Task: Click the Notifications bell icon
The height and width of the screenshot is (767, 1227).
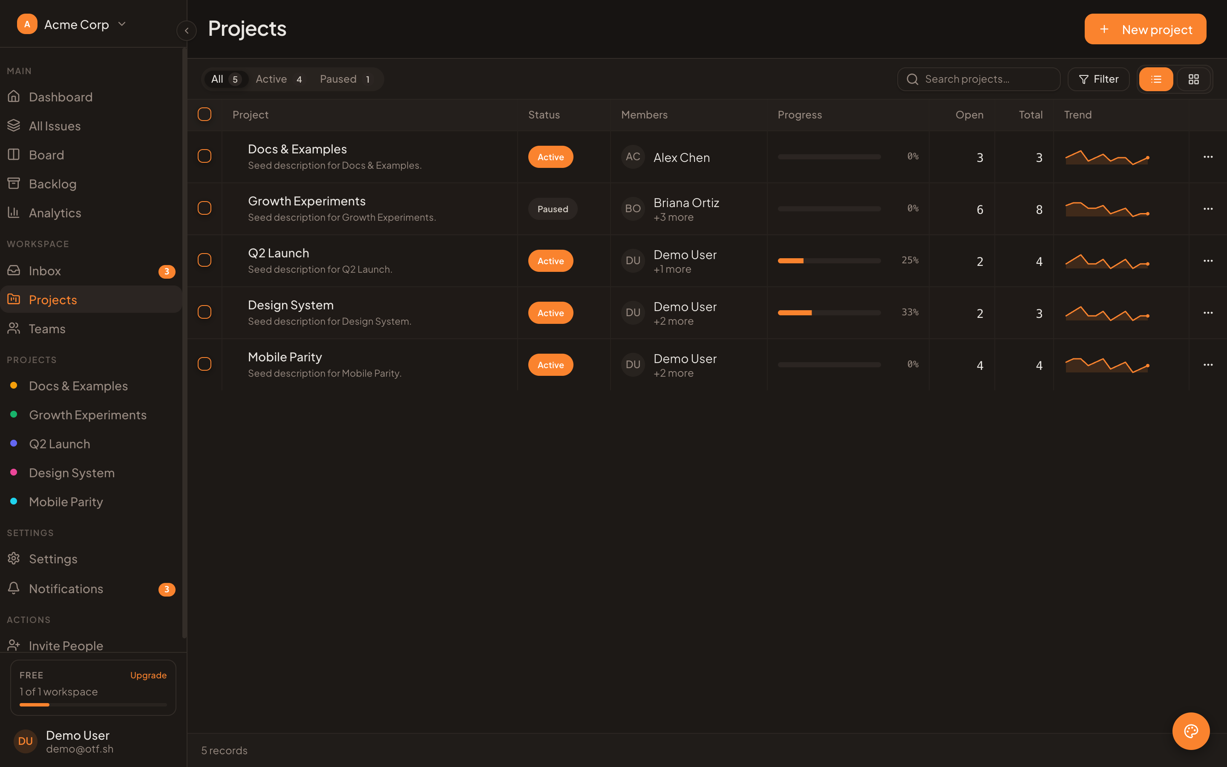Action: [x=14, y=588]
